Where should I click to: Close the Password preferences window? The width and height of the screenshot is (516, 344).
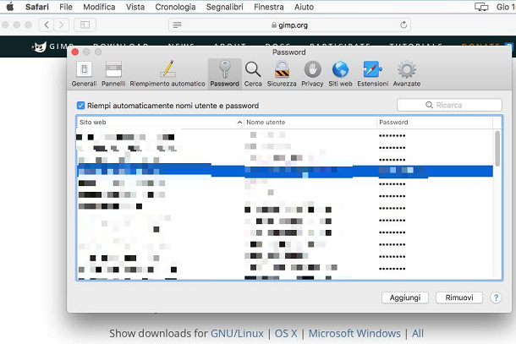75,52
